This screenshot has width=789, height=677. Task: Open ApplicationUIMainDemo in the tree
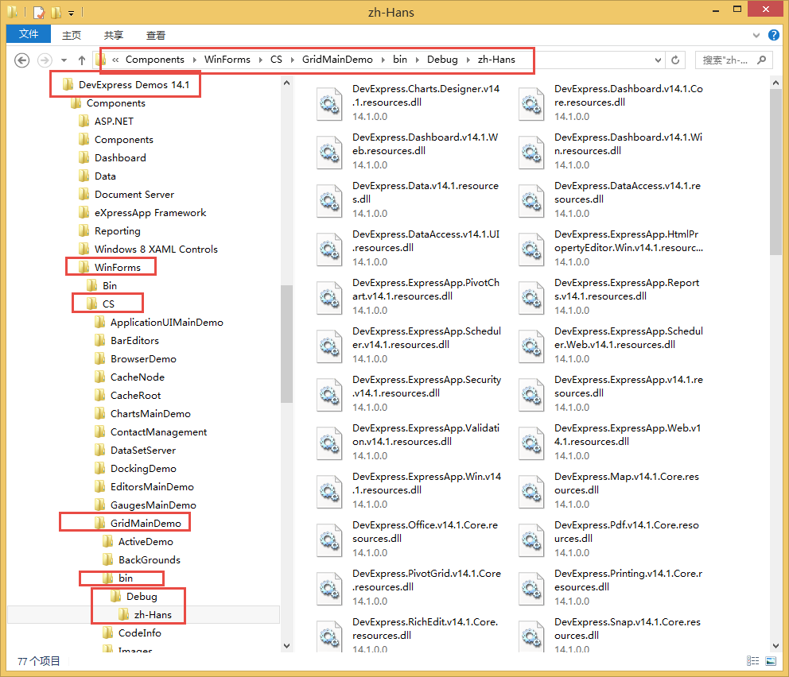tap(167, 322)
